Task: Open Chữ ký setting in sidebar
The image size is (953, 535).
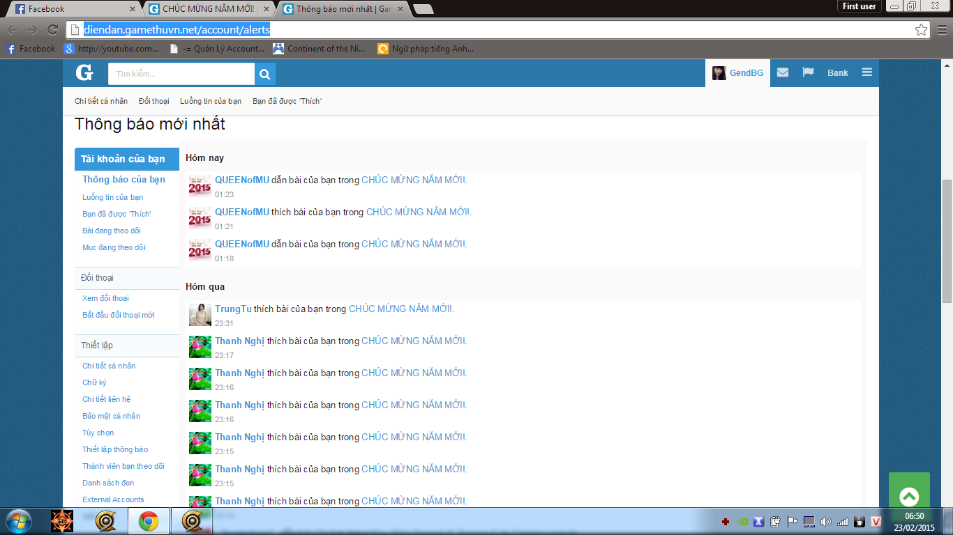Action: tap(94, 382)
